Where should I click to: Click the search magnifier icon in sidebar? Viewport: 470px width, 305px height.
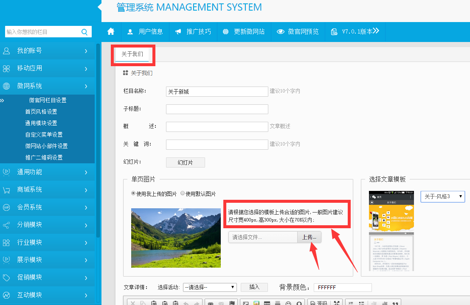84,32
